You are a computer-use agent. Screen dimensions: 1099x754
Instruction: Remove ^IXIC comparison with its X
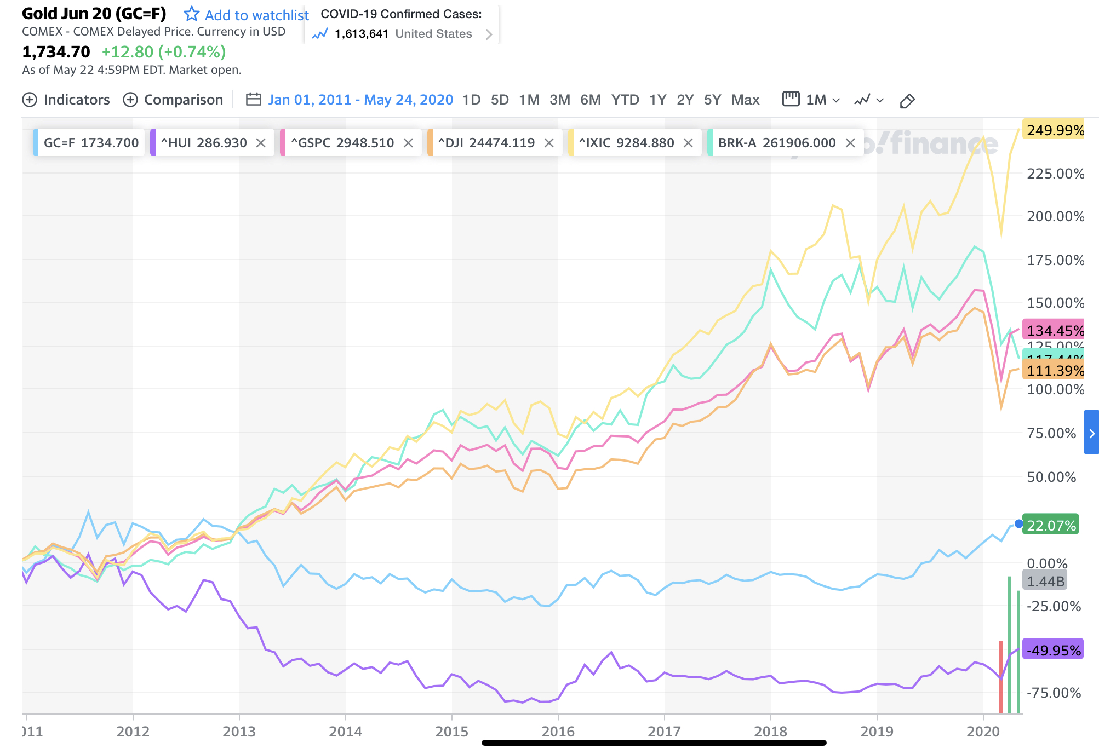pyautogui.click(x=688, y=143)
